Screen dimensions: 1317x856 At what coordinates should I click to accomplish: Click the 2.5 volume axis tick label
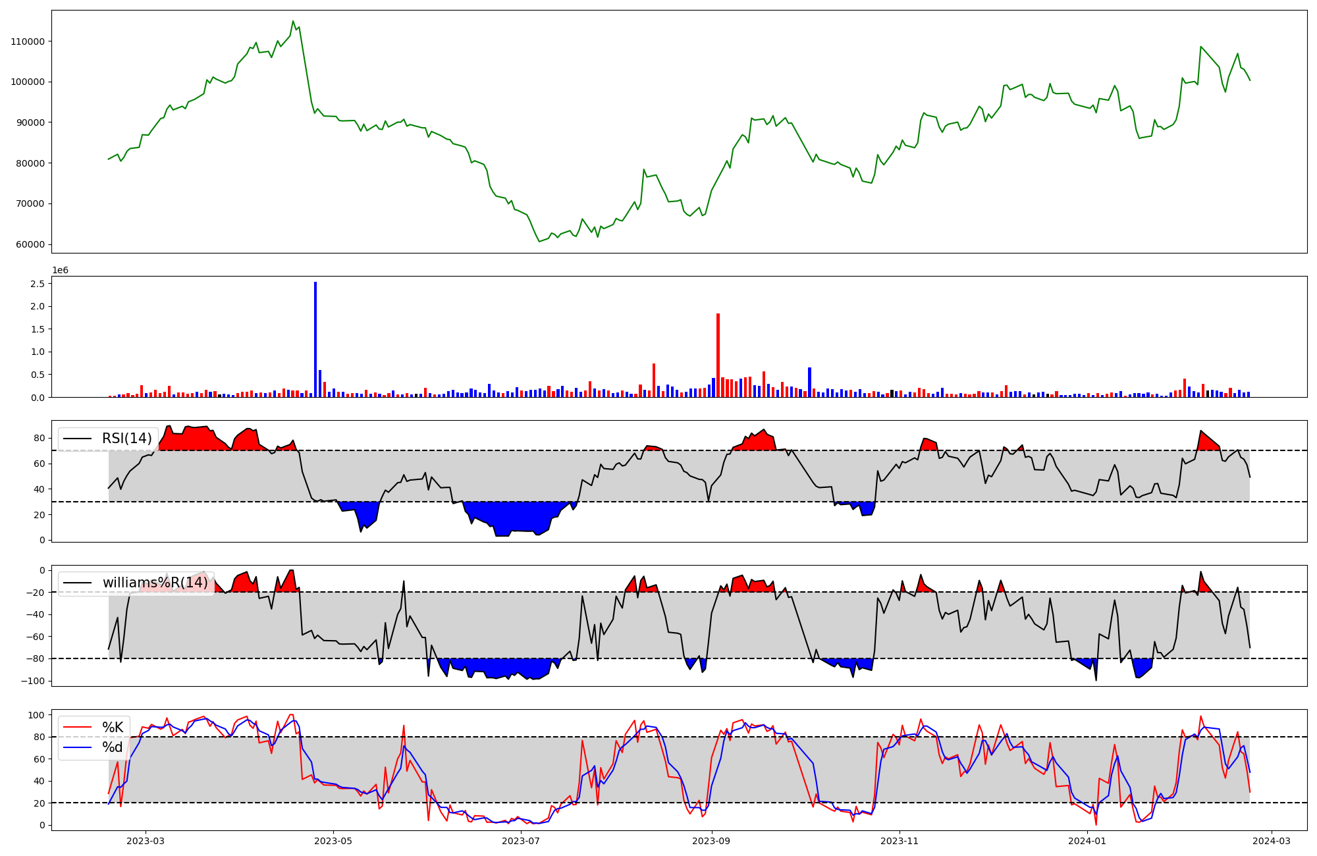(x=38, y=284)
